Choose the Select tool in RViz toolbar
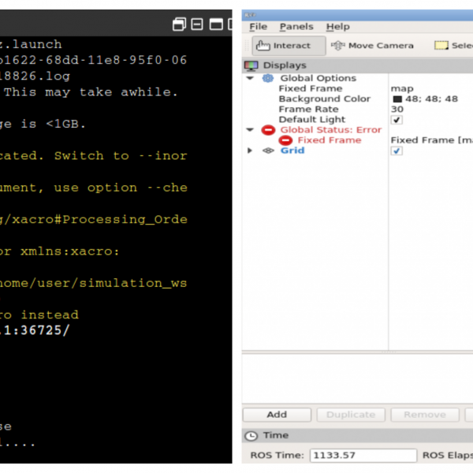The image size is (473, 473). click(x=453, y=46)
